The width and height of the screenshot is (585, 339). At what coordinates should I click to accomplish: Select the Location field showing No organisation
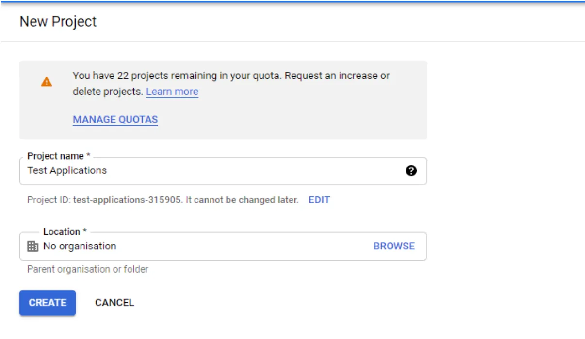click(194, 246)
